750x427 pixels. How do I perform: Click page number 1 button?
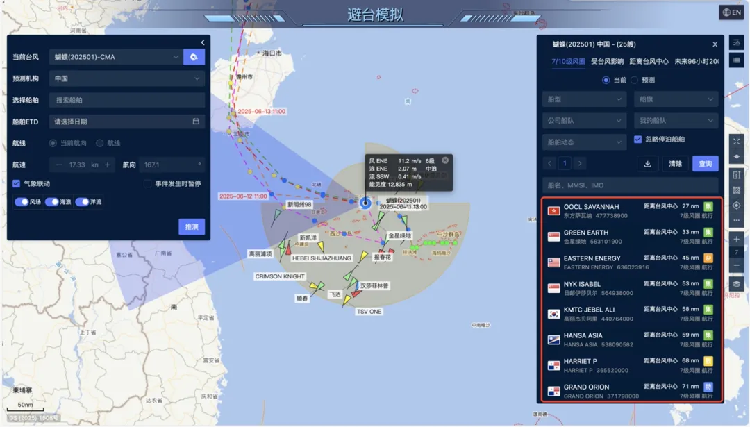click(x=565, y=164)
